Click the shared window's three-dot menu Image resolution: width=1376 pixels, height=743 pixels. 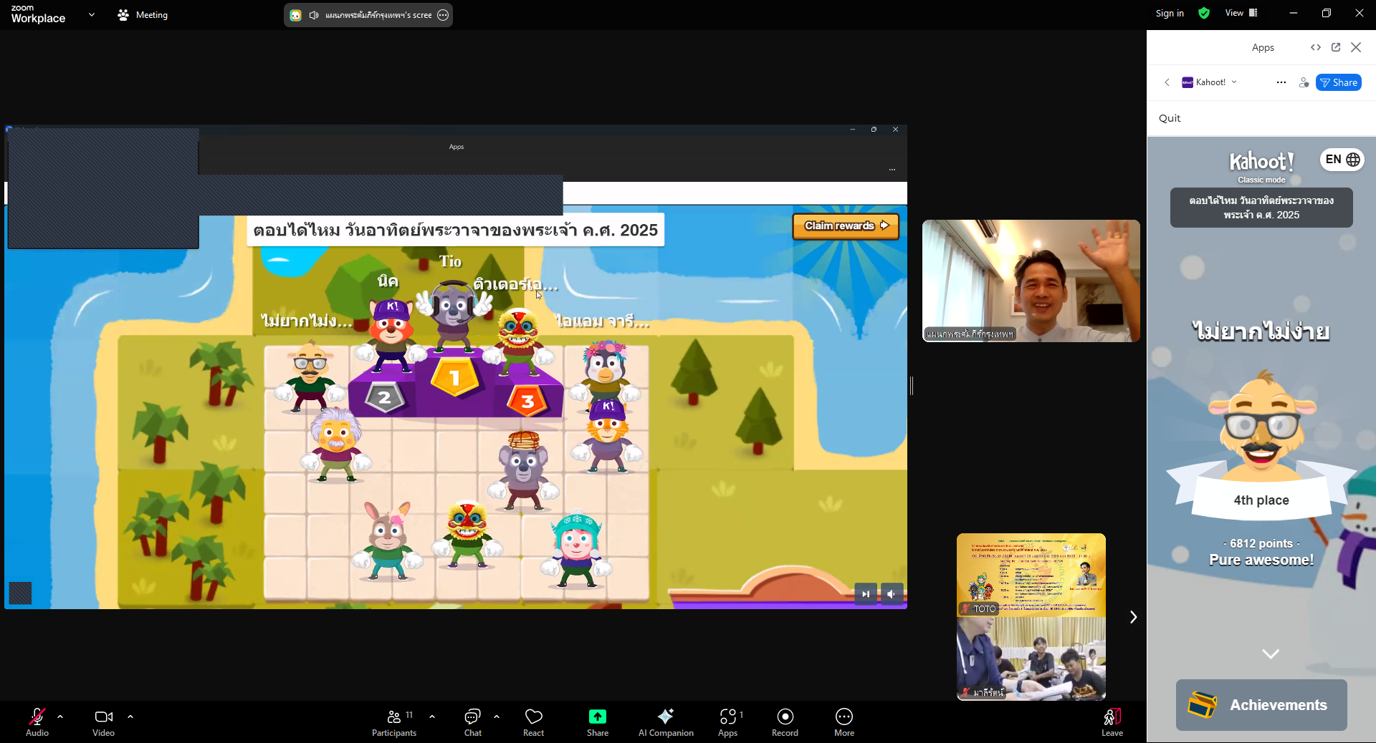(892, 170)
